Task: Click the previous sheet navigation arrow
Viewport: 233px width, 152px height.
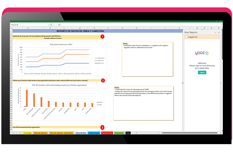Action: 13,133
